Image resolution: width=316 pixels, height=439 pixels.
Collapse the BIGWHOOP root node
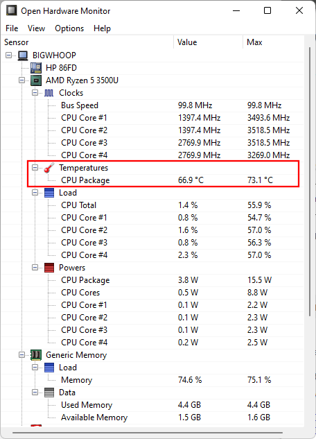coord(9,55)
